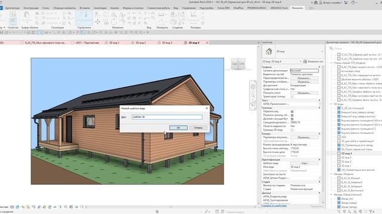
Task: Switch to the Вставить ribbon tab
Action: pos(85,8)
